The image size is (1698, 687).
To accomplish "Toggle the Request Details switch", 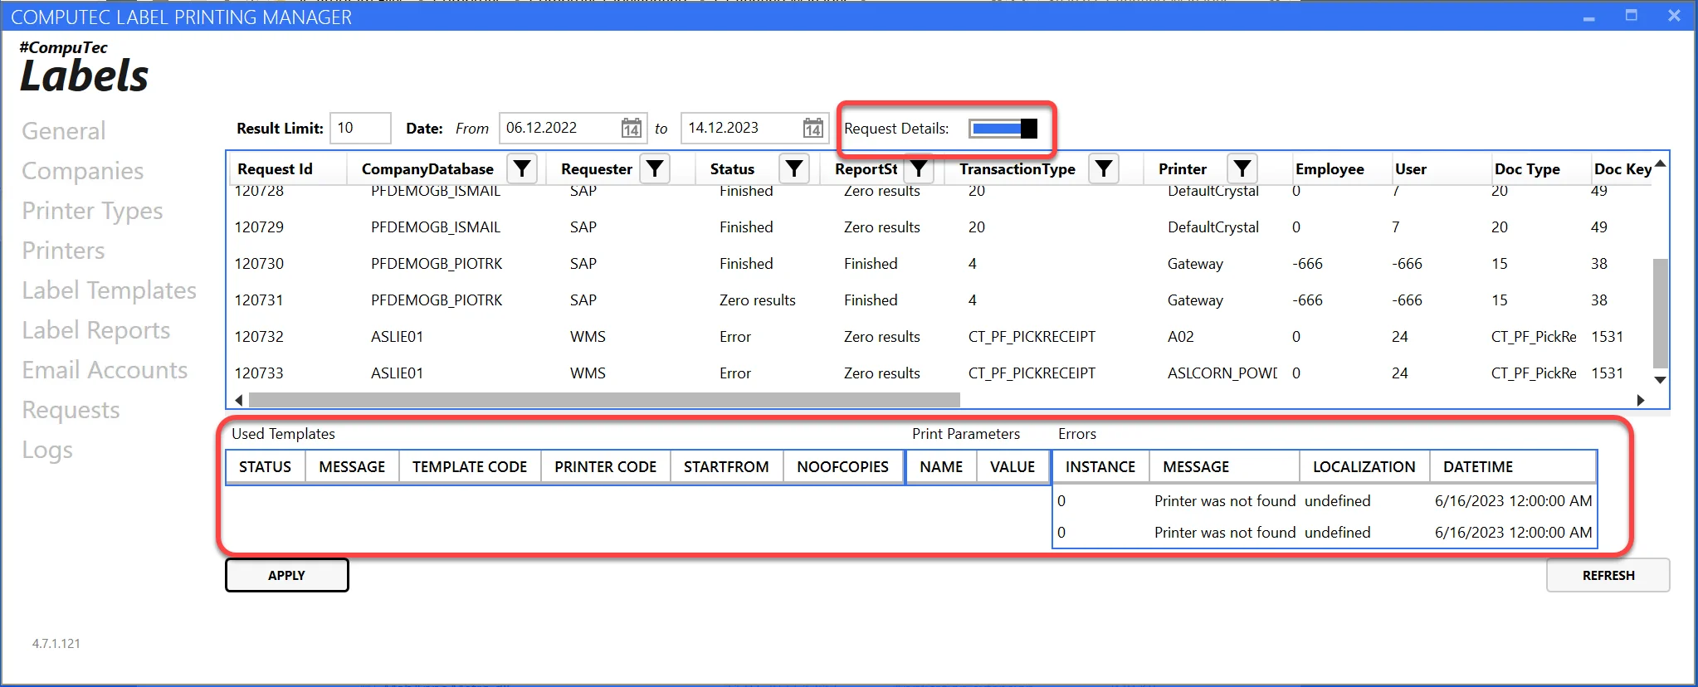I will coord(1003,129).
